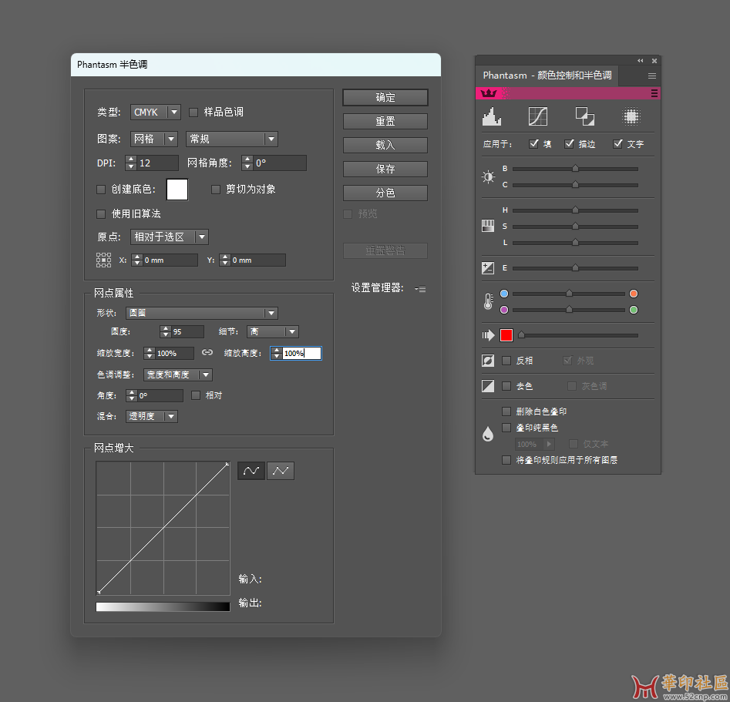The height and width of the screenshot is (702, 730).
Task: Open the Curves tool icon
Action: click(x=538, y=116)
